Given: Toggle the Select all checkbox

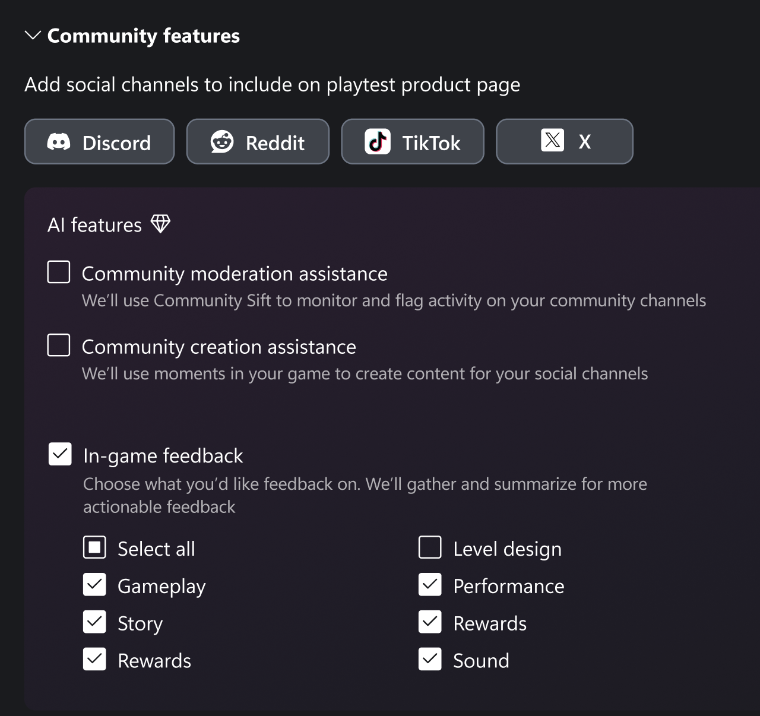Looking at the screenshot, I should pos(94,547).
